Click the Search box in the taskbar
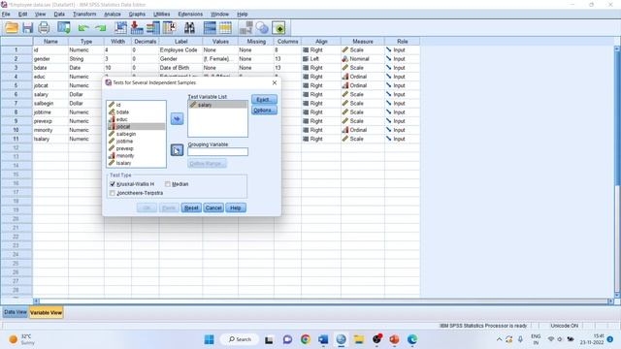 click(240, 339)
